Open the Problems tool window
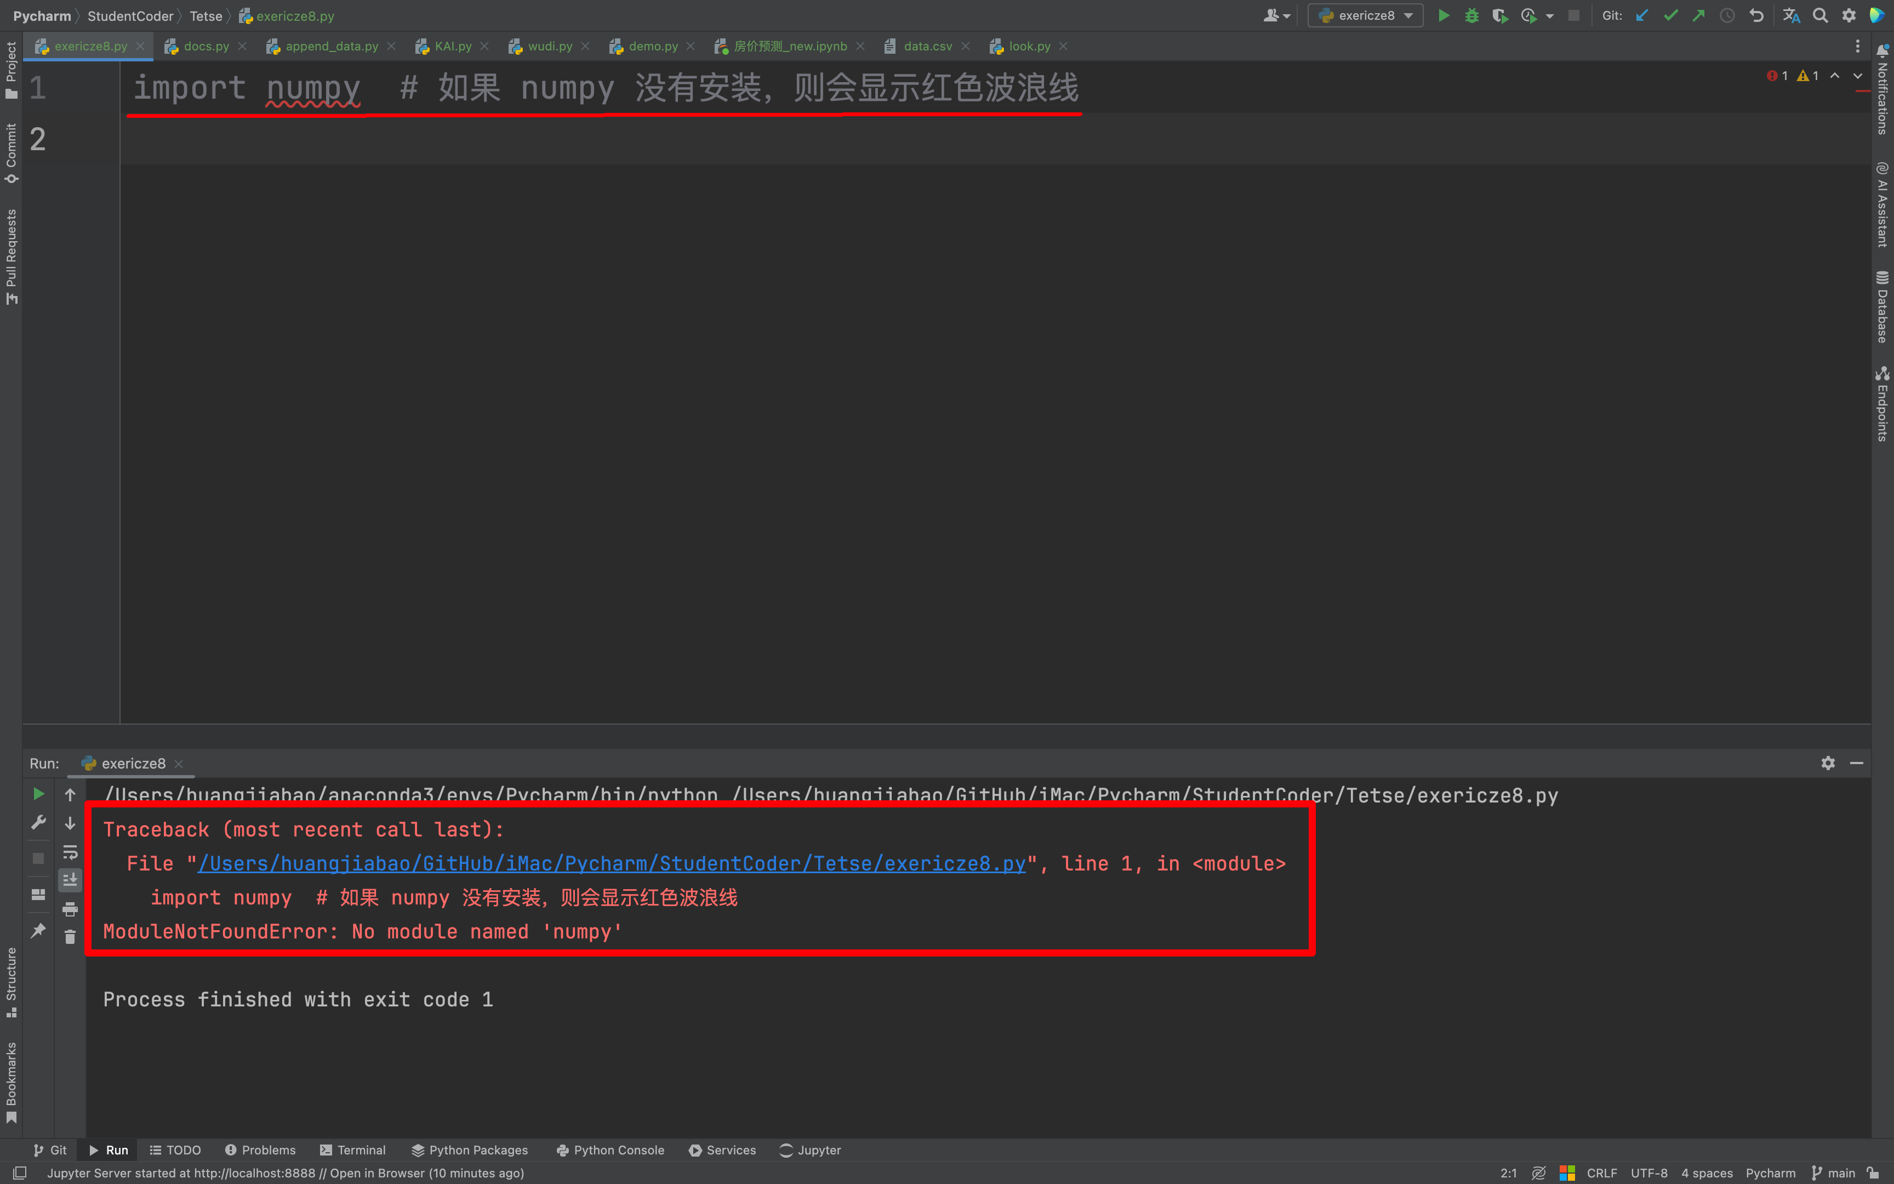 (260, 1149)
